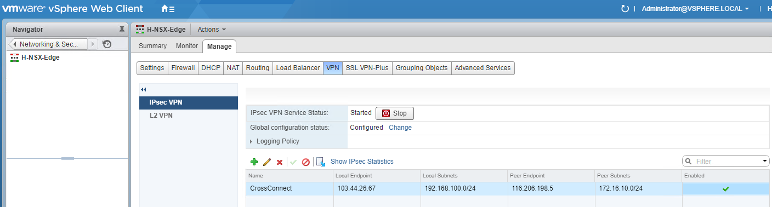The width and height of the screenshot is (772, 207).
Task: Click the Navigator panel resize handle
Action: click(x=67, y=158)
